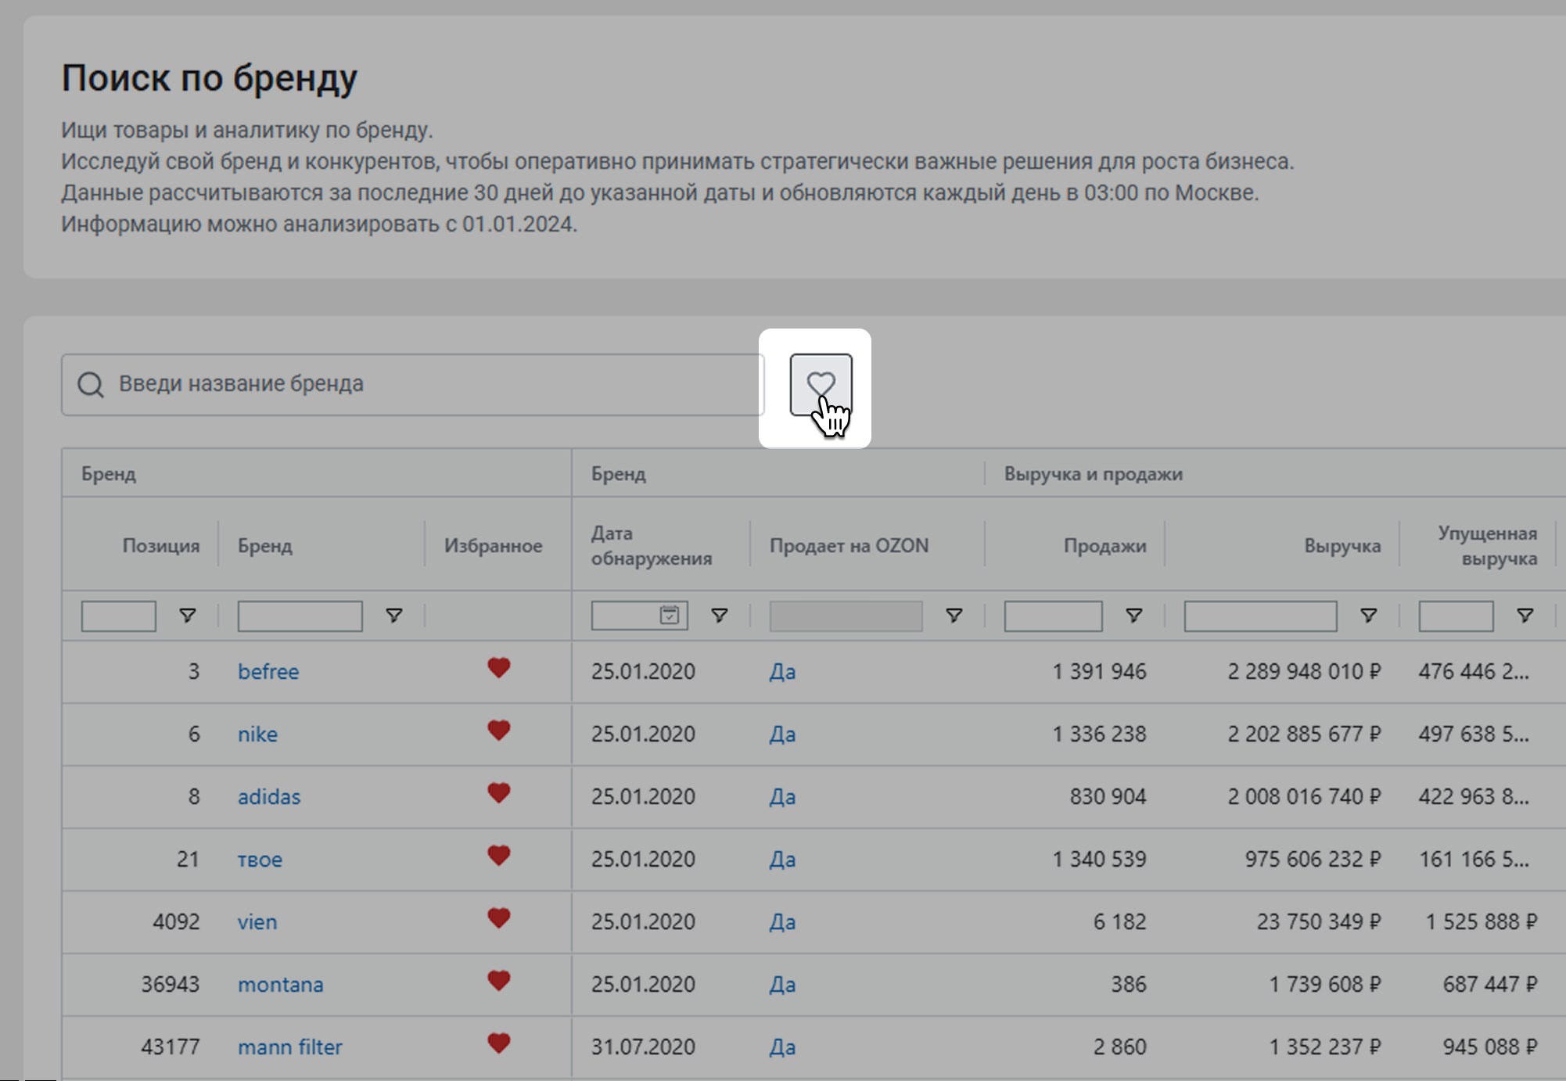Screen dimensions: 1566x1081
Task: Sort by Упущенная выручка column header
Action: tap(1488, 545)
